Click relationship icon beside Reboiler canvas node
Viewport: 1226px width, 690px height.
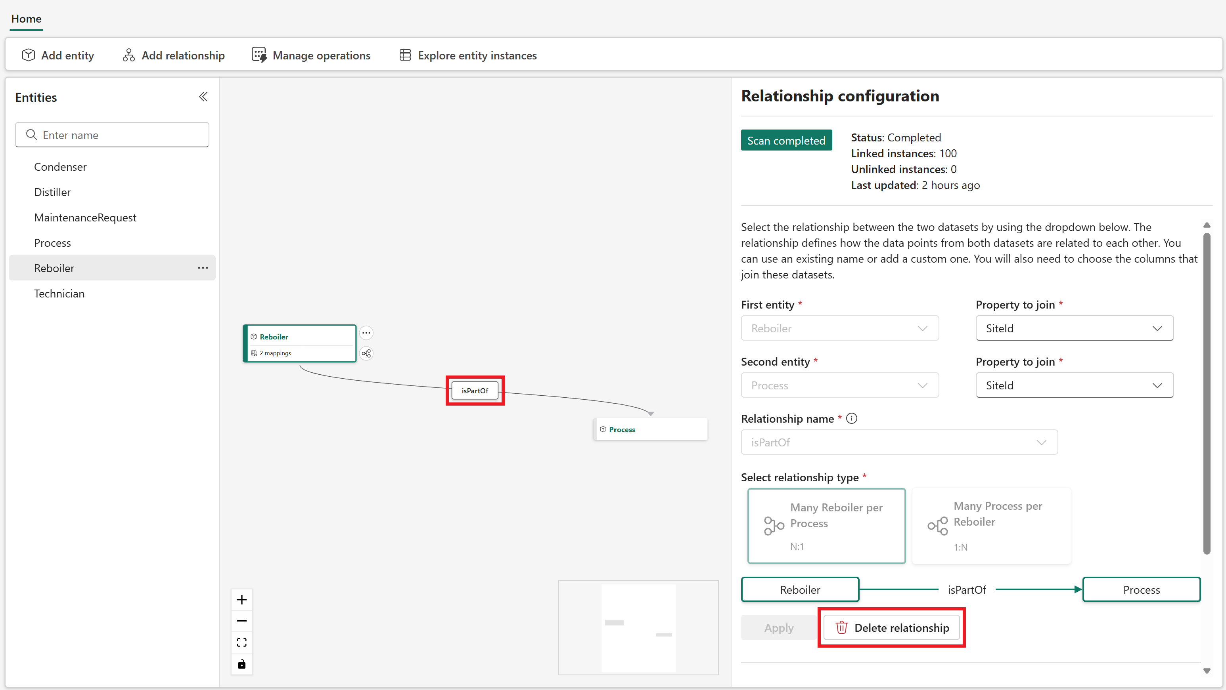point(366,353)
